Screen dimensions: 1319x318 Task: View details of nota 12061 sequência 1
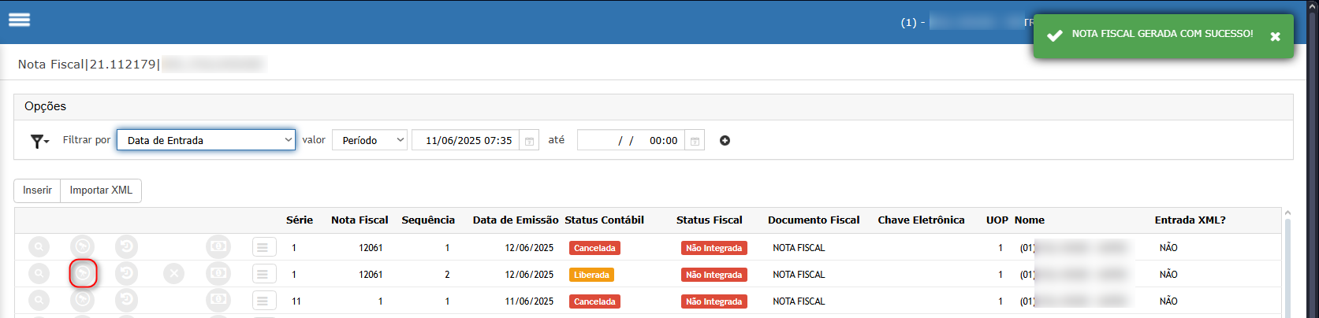[39, 247]
